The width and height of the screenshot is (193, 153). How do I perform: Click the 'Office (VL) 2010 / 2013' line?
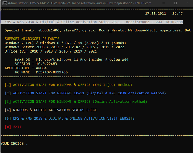point(51,51)
